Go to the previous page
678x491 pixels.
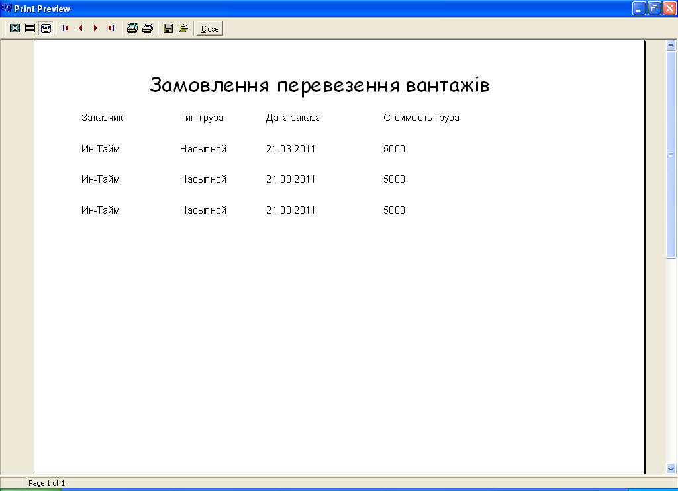81,28
